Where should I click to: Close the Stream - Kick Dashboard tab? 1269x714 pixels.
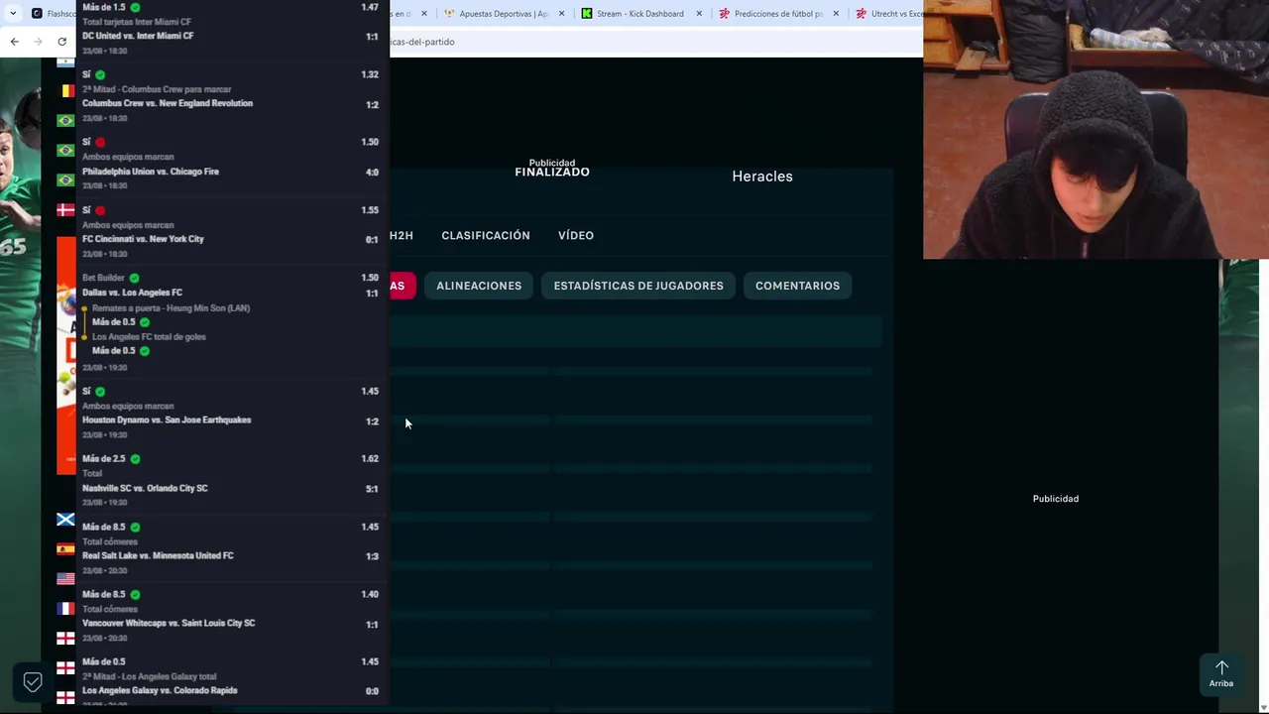699,14
